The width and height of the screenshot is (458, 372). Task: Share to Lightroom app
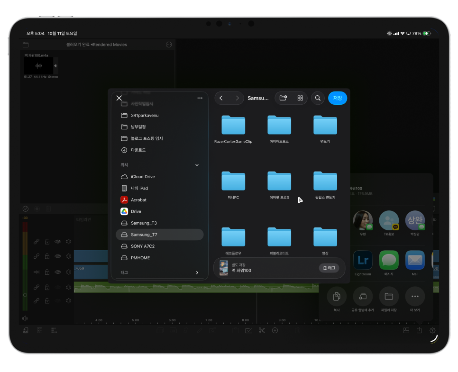(x=363, y=263)
